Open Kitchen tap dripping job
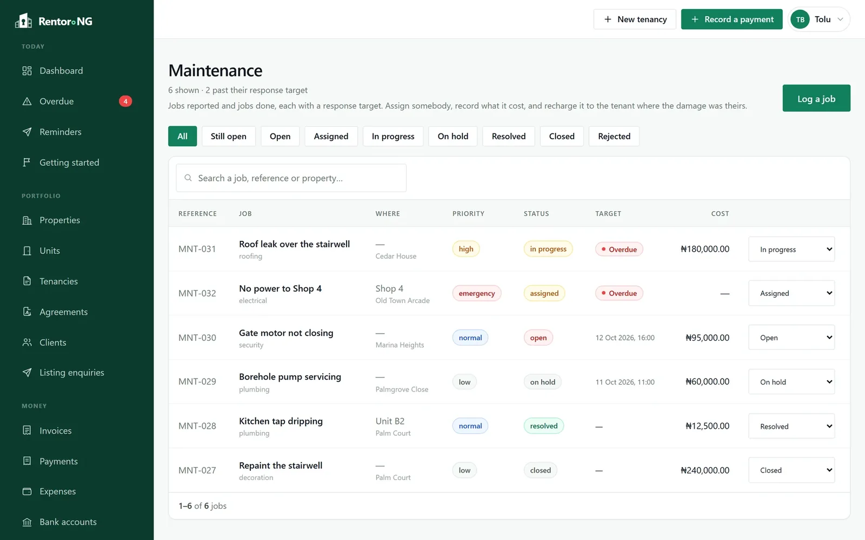This screenshot has width=865, height=540. 281,421
